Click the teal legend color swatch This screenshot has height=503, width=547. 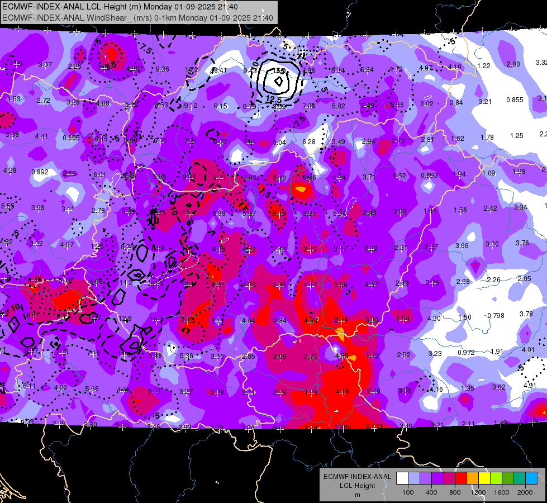pos(520,478)
